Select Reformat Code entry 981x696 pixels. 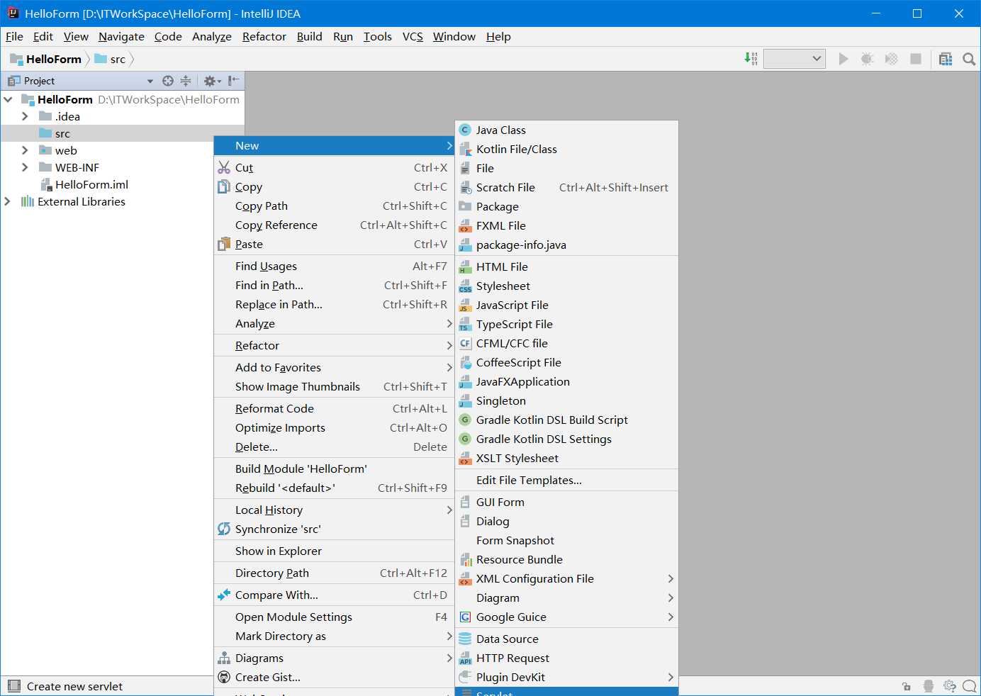[334, 408]
